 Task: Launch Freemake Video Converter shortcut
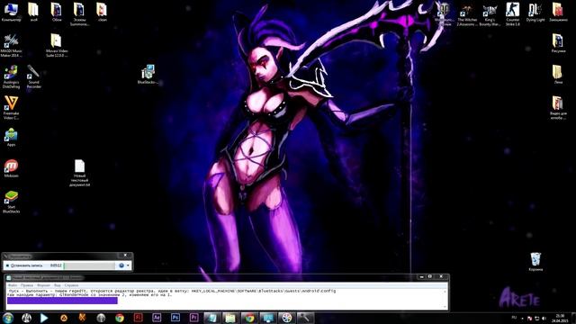(x=11, y=108)
